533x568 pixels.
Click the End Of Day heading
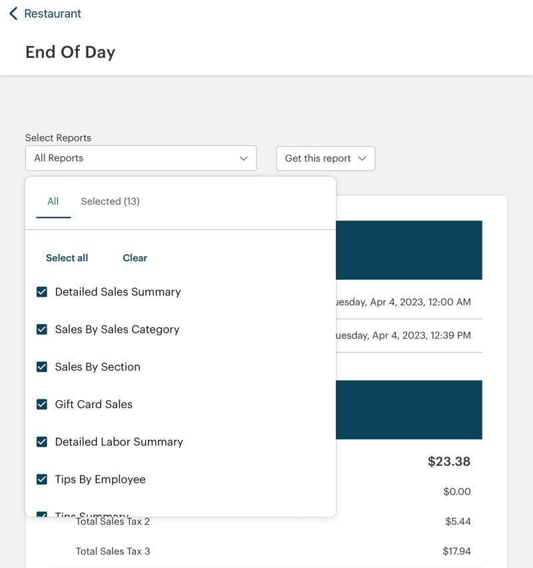[70, 52]
